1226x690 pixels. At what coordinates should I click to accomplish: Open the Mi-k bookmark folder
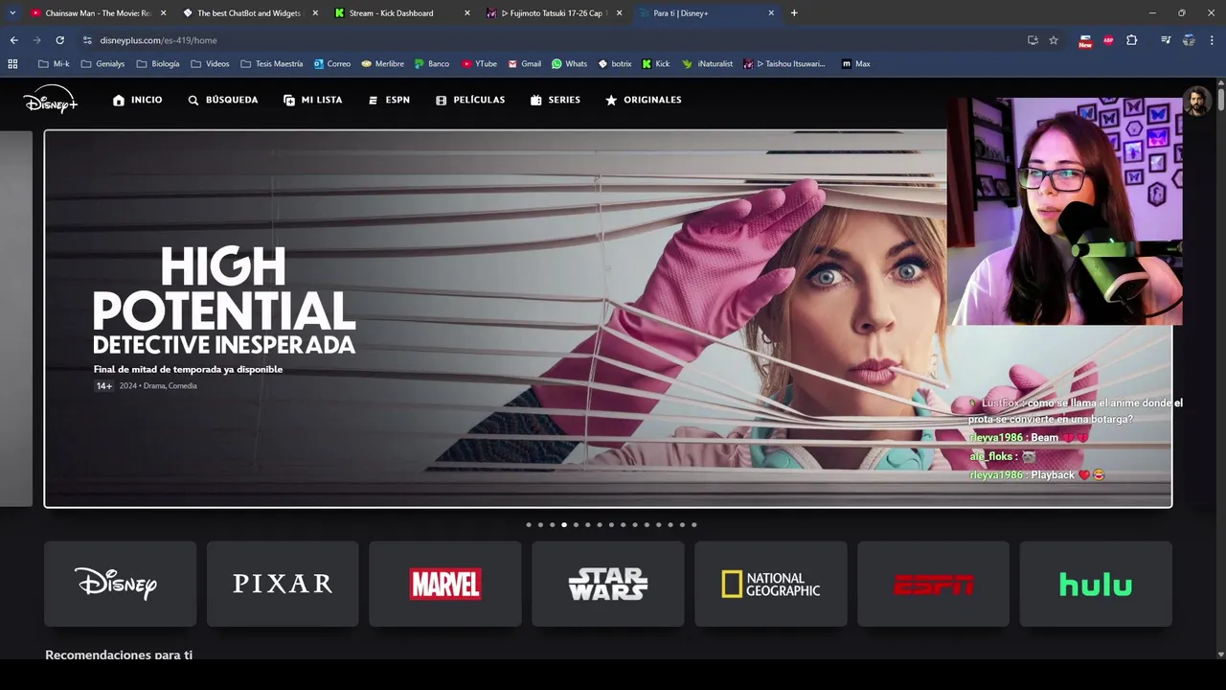54,64
